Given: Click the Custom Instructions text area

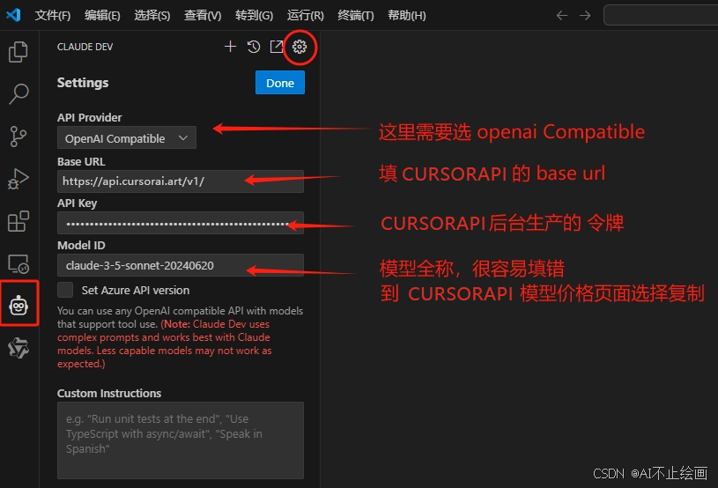Looking at the screenshot, I should click(x=181, y=440).
